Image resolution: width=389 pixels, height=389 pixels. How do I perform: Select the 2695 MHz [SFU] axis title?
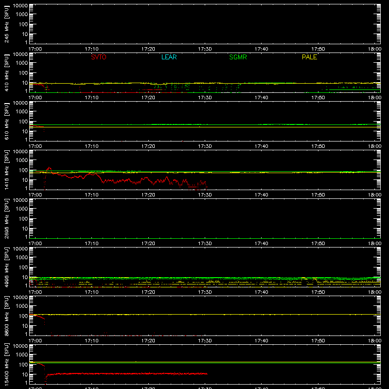[x=6, y=218]
